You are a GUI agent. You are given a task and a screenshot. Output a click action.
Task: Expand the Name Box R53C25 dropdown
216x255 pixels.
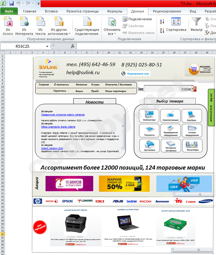click(47, 46)
